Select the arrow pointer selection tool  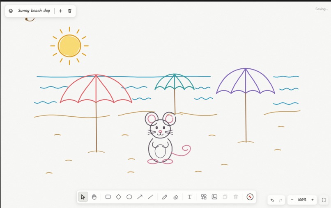pos(83,197)
